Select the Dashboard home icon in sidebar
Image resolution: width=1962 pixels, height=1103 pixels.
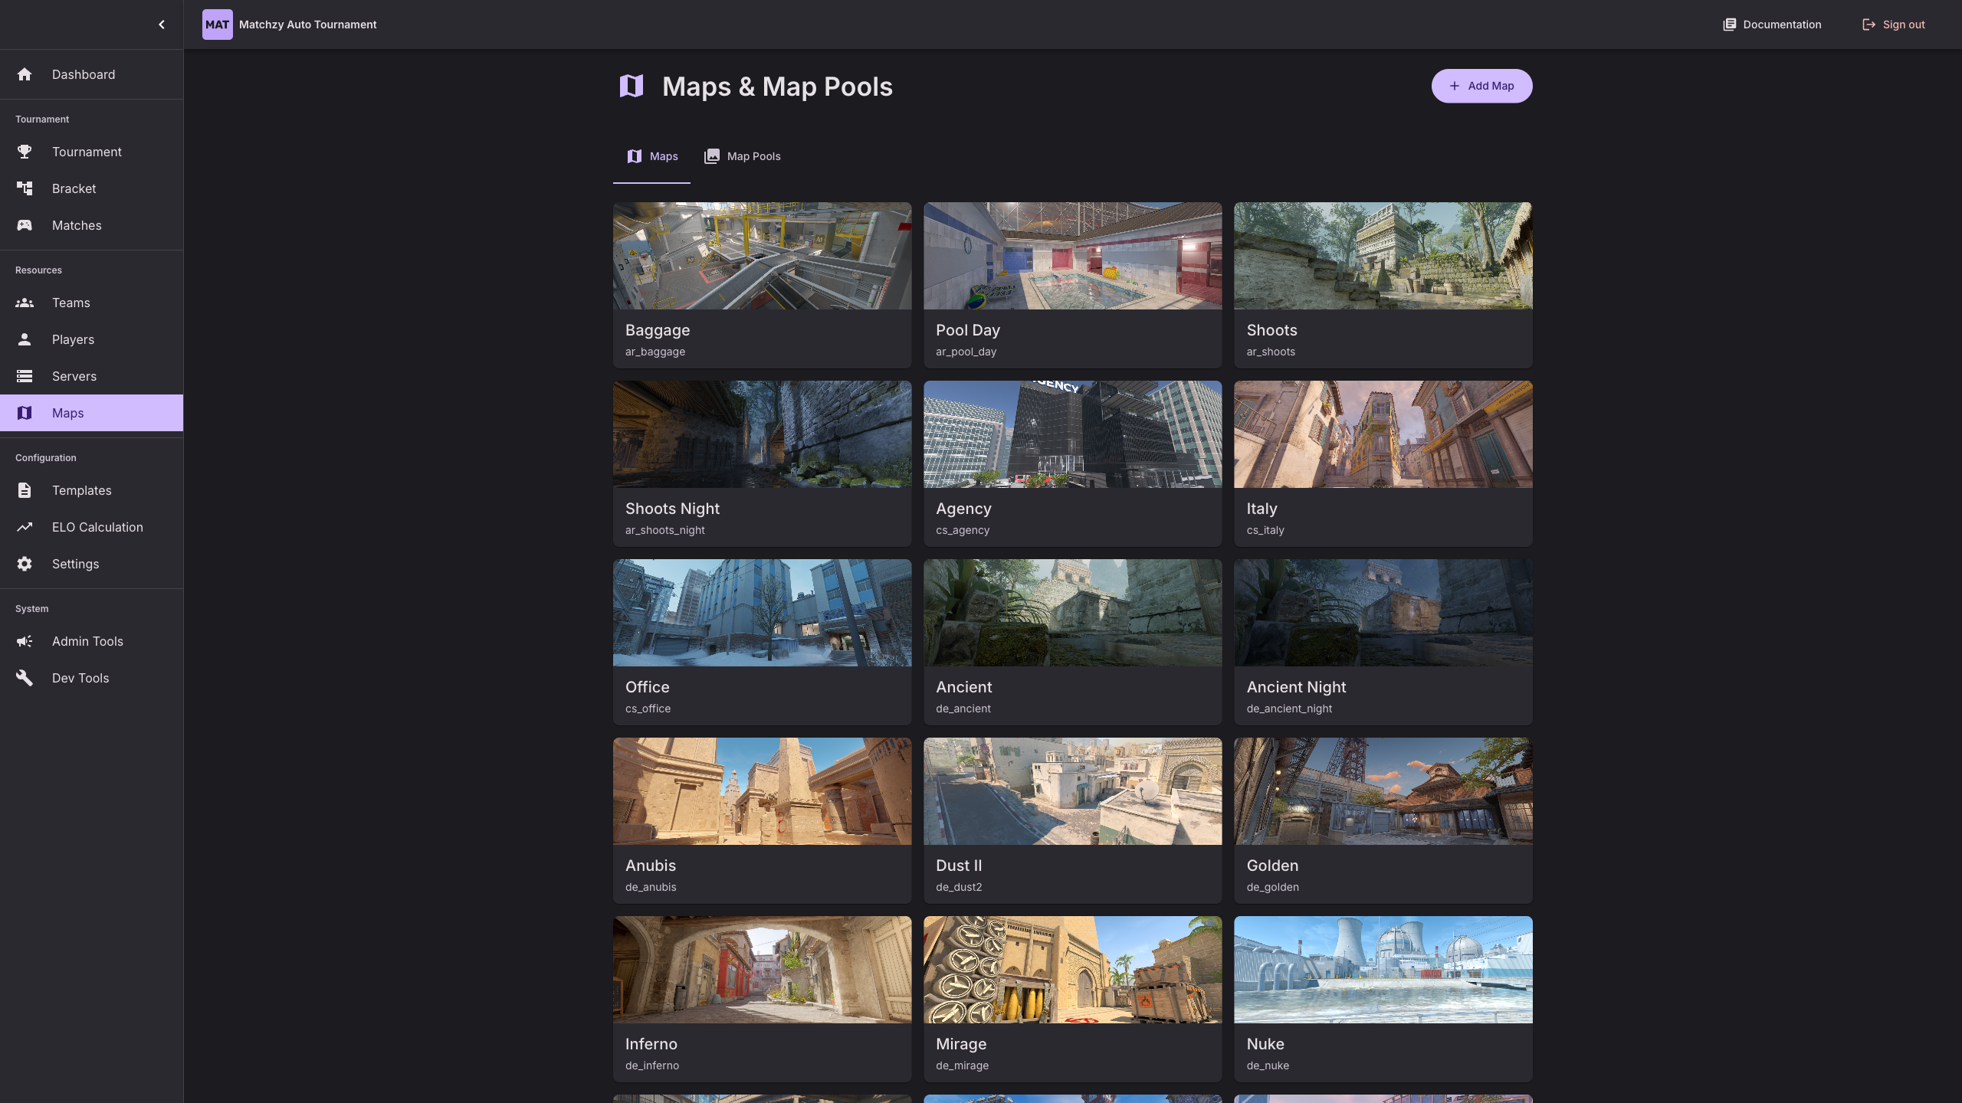pyautogui.click(x=25, y=74)
